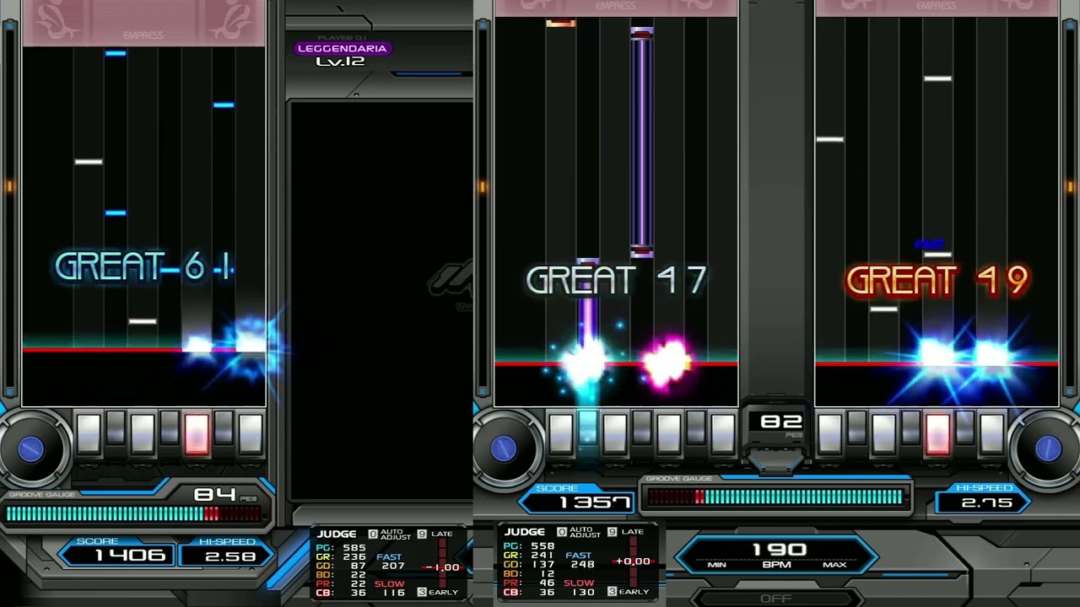This screenshot has width=1080, height=607.
Task: Click the right JUDGE panel title
Action: [x=526, y=532]
